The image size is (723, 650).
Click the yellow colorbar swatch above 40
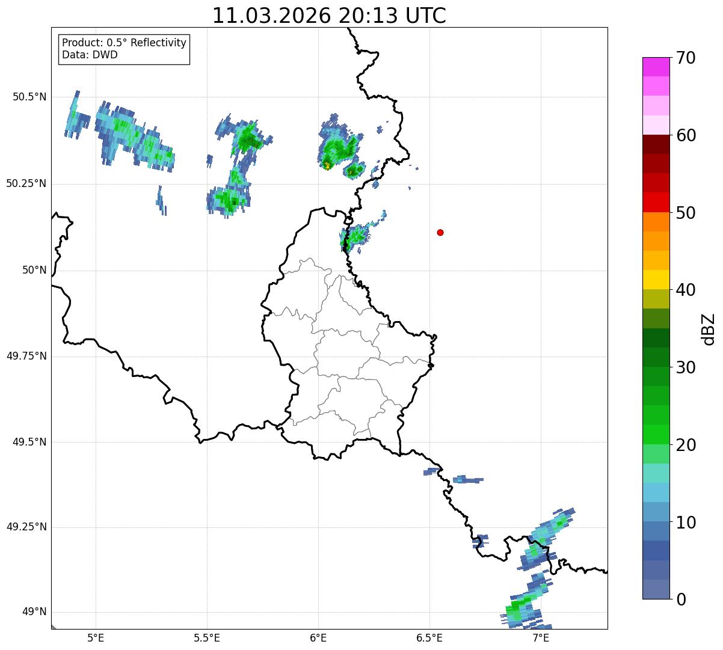(656, 280)
